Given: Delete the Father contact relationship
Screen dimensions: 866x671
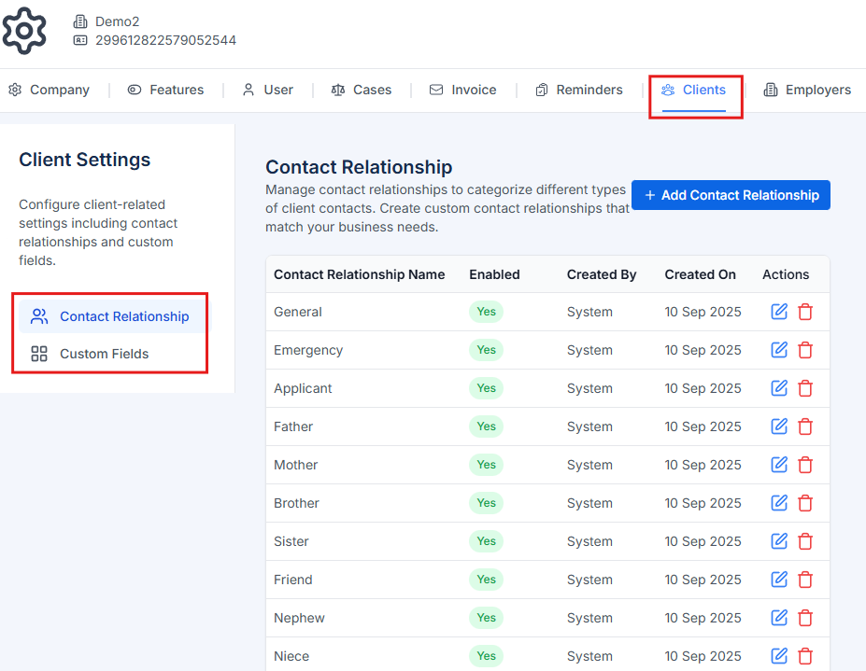Looking at the screenshot, I should pyautogui.click(x=805, y=426).
